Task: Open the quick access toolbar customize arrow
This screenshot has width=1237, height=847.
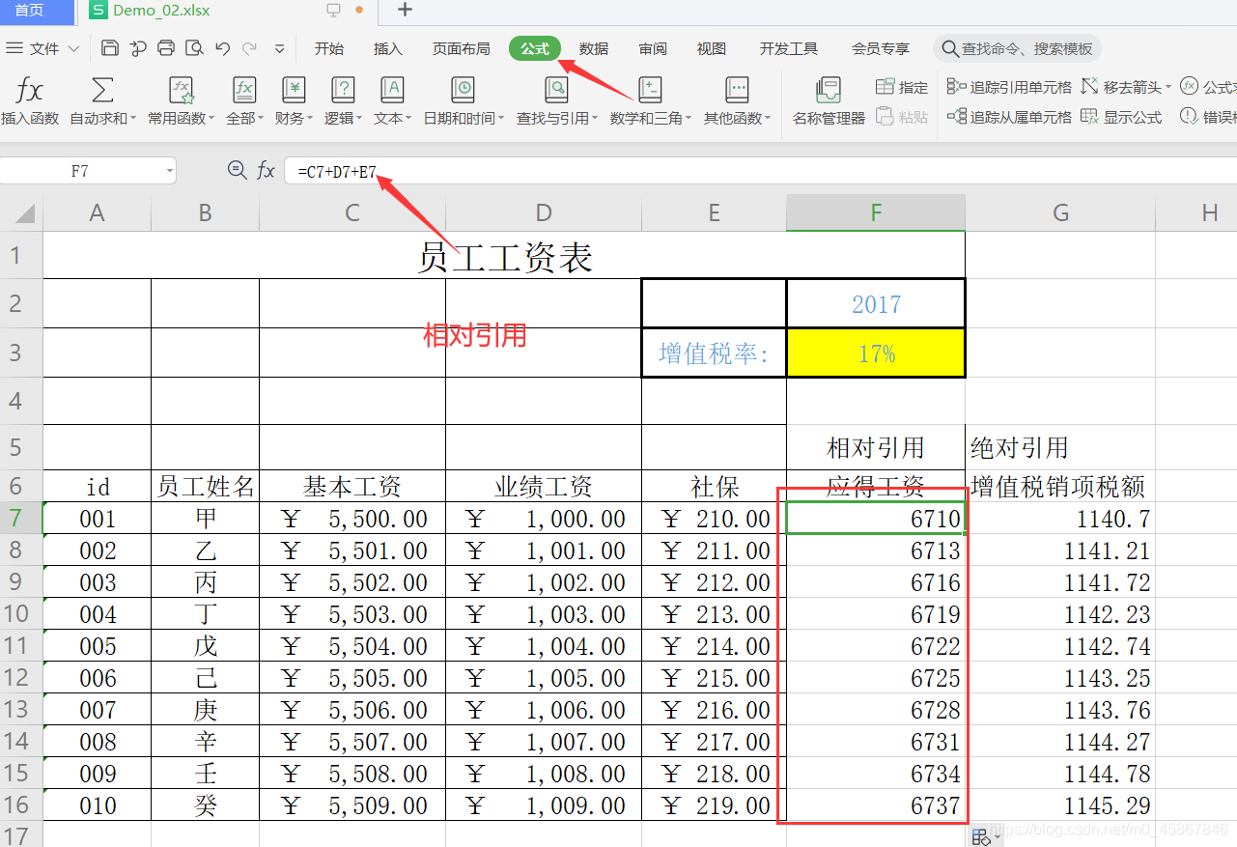Action: pyautogui.click(x=279, y=48)
